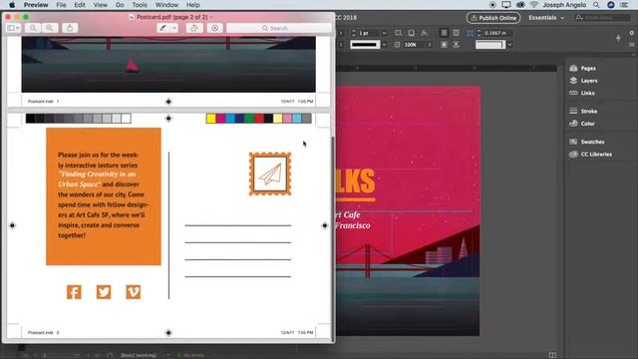Click the paper plane stamp graphic
638x359 pixels.
tap(270, 174)
